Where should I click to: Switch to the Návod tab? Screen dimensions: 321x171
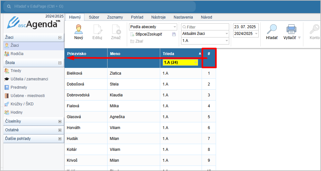pos(206,17)
